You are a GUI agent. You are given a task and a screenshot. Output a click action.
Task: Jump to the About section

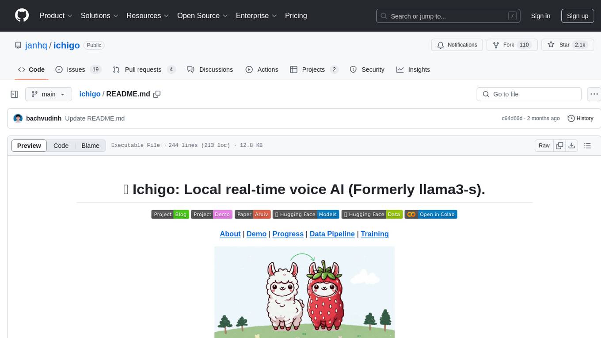[x=230, y=234]
